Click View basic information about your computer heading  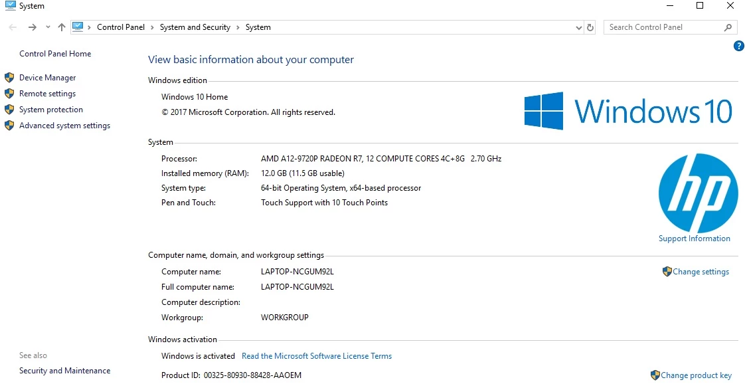click(251, 60)
